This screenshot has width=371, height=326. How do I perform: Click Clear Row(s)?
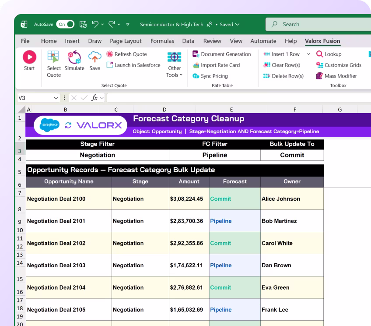(282, 65)
